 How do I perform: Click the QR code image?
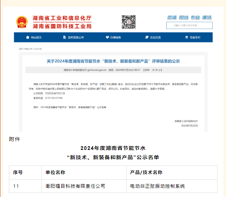(x=129, y=22)
